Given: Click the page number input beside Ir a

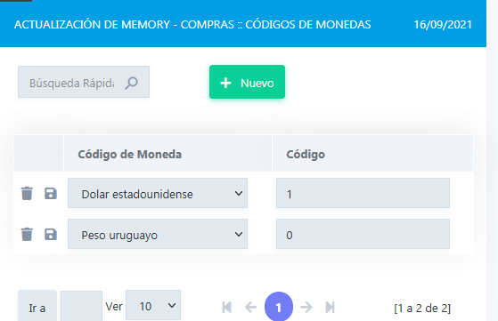Looking at the screenshot, I should click(81, 307).
